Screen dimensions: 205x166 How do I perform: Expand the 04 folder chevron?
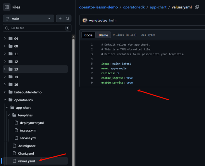tap(5, 39)
